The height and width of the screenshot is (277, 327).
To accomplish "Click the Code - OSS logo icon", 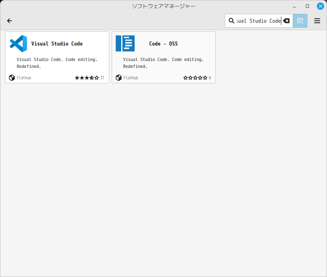I will [125, 44].
